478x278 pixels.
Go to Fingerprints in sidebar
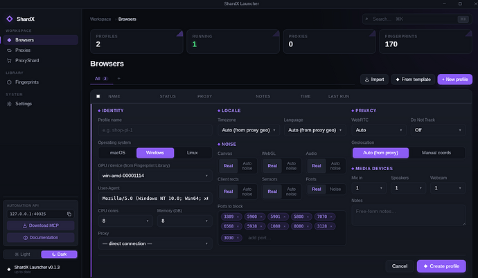point(40,82)
